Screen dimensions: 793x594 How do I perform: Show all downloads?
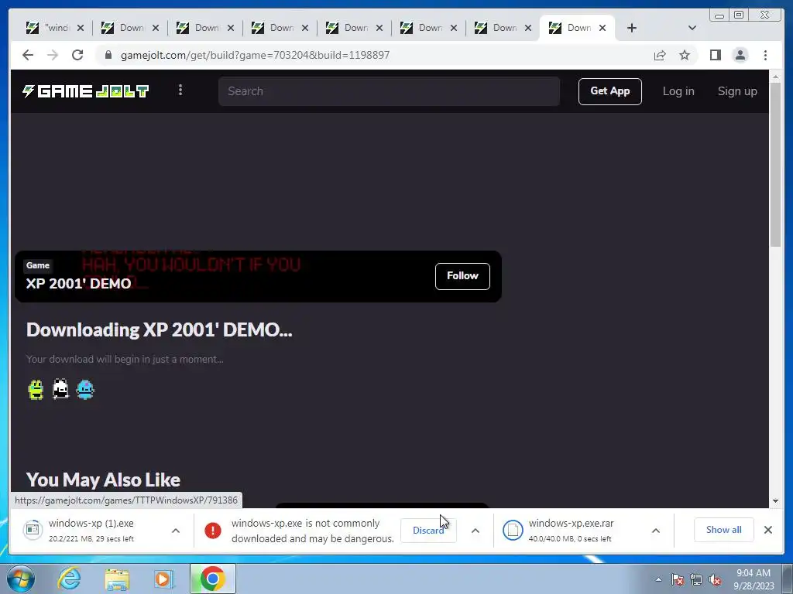tap(724, 530)
